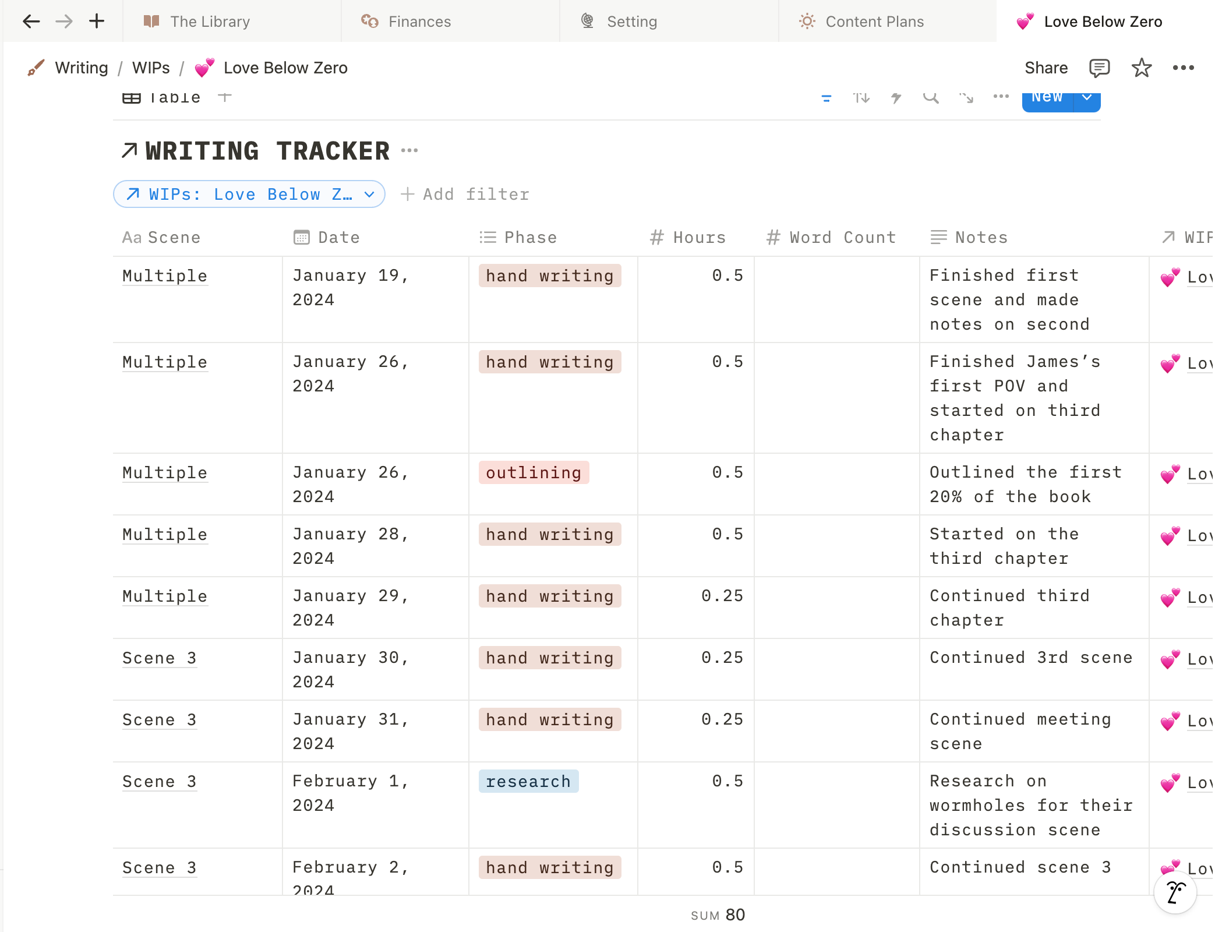Image resolution: width=1215 pixels, height=932 pixels.
Task: Switch to the Finances tab
Action: click(419, 22)
